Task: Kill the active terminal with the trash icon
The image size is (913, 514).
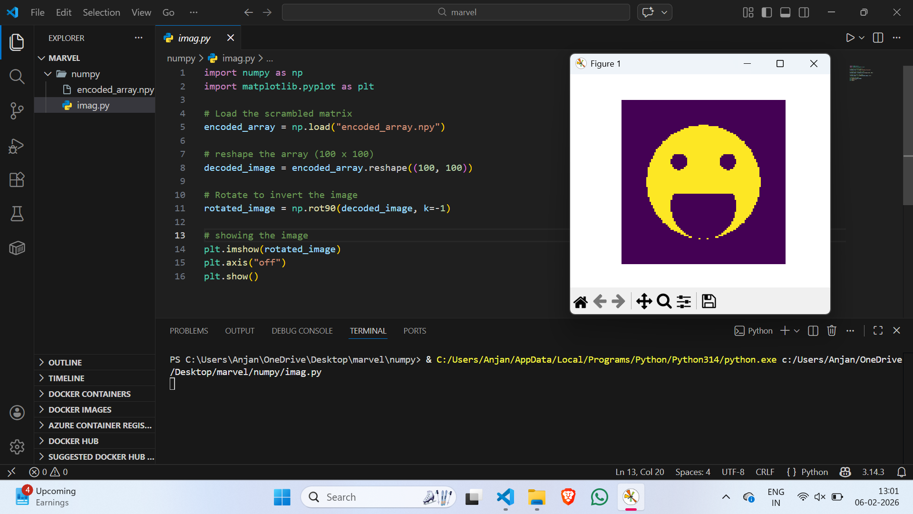Action: 831,330
